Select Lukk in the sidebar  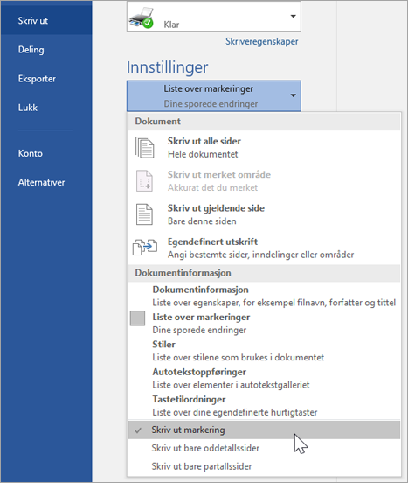[28, 108]
